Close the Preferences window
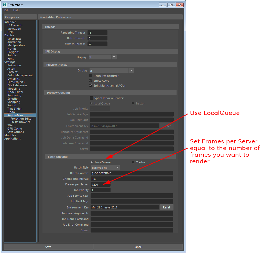Viewport: 262px width, 253px height. pyautogui.click(x=180, y=5)
